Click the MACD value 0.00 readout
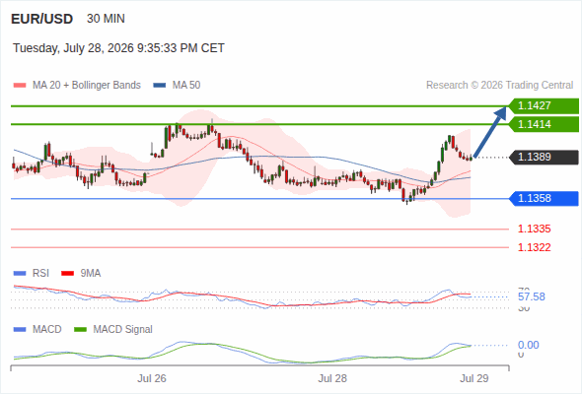The height and width of the screenshot is (394, 582). pyautogui.click(x=528, y=346)
